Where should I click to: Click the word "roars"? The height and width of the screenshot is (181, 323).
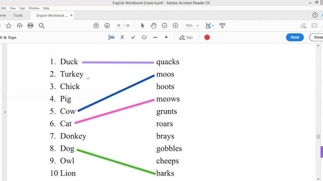click(x=165, y=124)
